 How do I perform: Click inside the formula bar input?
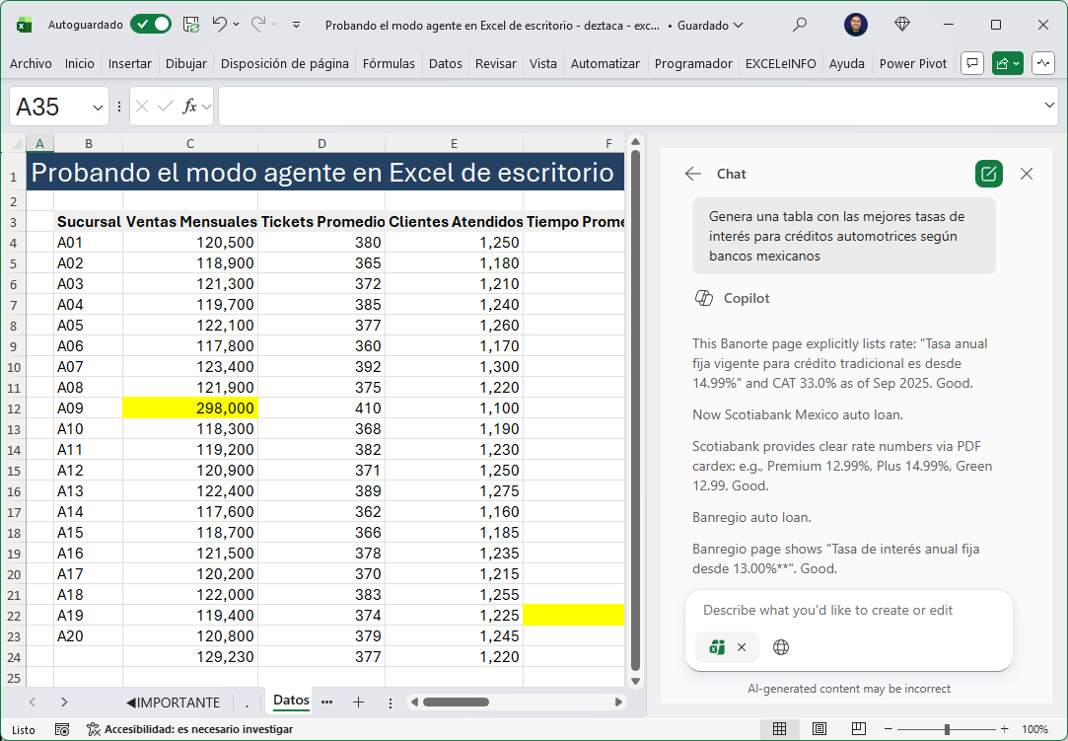pos(630,107)
